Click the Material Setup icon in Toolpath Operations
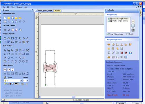The width and height of the screenshot is (145, 104). pyautogui.click(x=109, y=44)
